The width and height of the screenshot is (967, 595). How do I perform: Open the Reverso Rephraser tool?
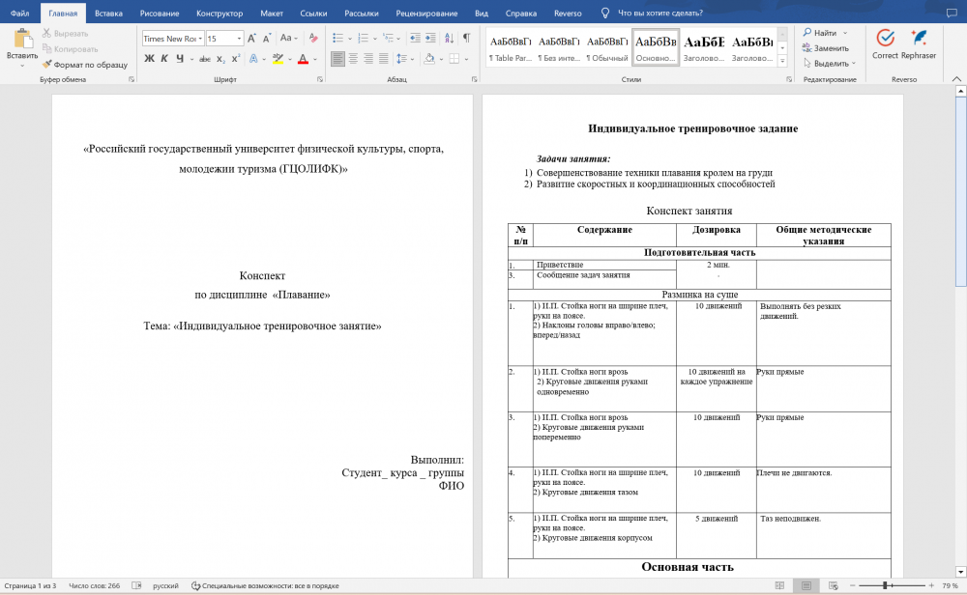(x=919, y=43)
